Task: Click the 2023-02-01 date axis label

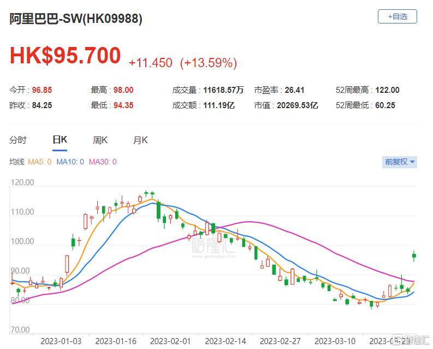Action: (x=170, y=341)
